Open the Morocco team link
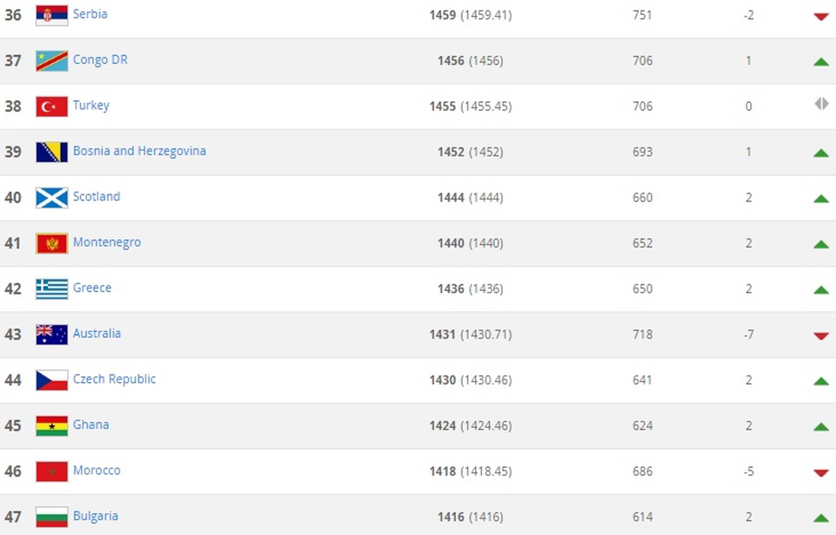 tap(97, 470)
